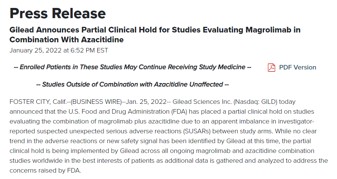Viewport: 337px width, 179px height.
Task: Click the words Gilead Sciences Inc.
Action: point(202,102)
